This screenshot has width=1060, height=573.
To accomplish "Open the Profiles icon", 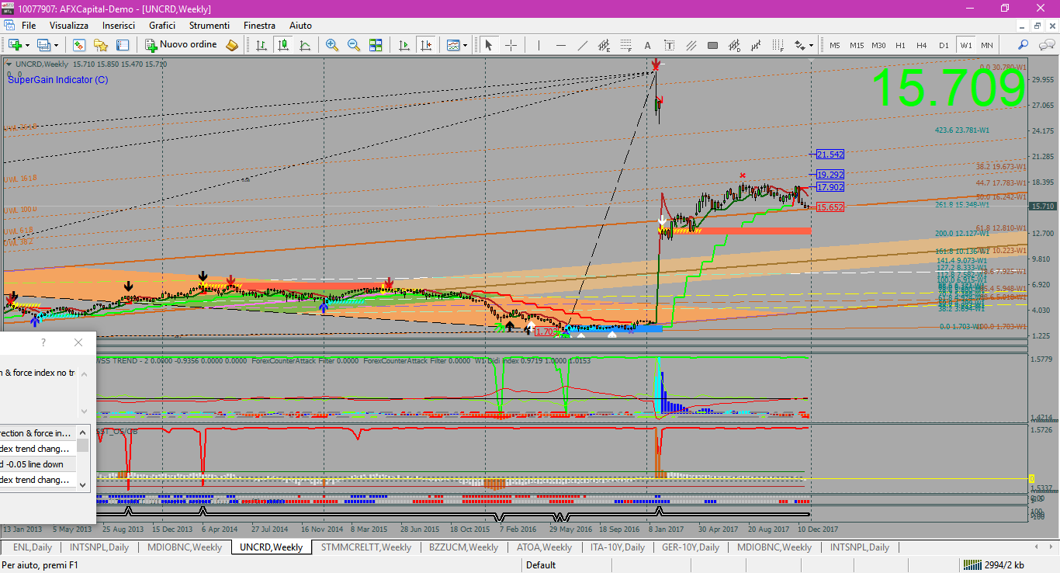I will point(43,45).
